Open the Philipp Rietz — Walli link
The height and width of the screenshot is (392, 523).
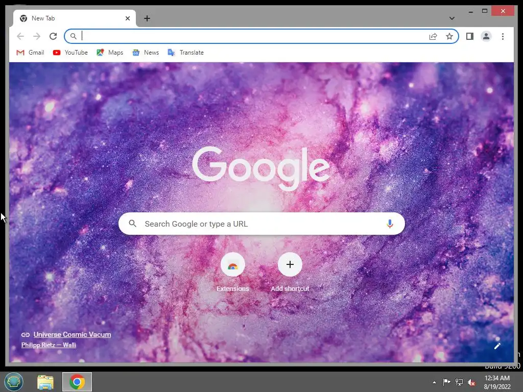[x=49, y=345]
